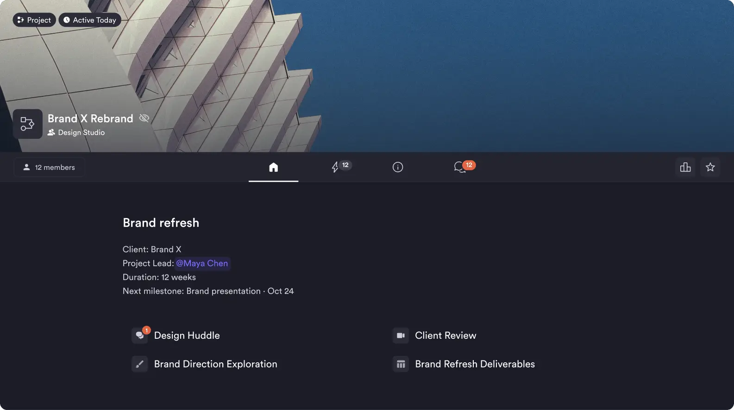Click the Design Huddle chat icon

(x=140, y=335)
